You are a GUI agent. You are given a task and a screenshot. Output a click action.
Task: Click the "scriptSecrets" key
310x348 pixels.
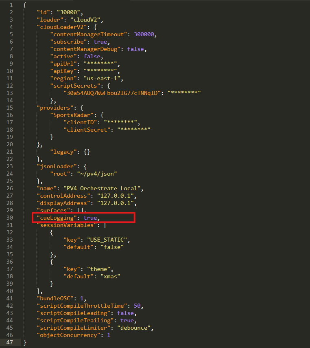click(x=75, y=86)
